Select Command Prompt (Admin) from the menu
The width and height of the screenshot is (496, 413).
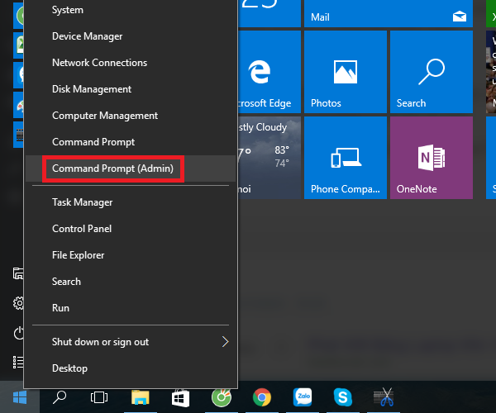(113, 169)
